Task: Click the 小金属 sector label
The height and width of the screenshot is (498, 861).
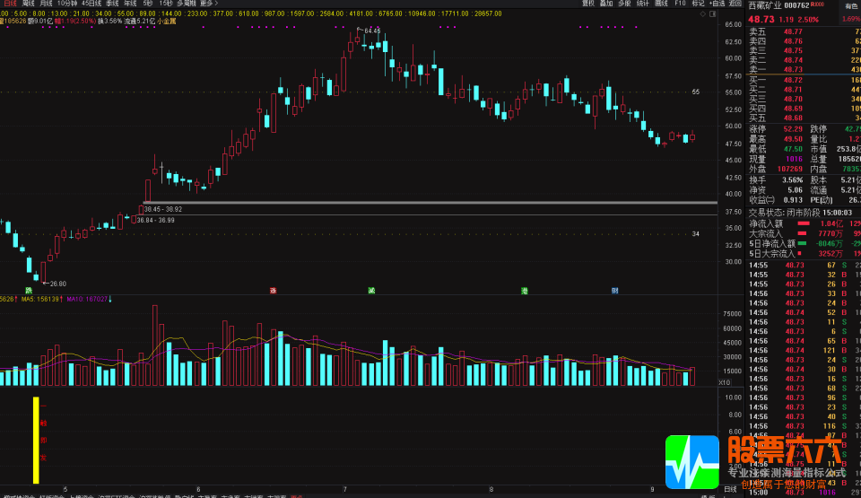Action: 167,22
